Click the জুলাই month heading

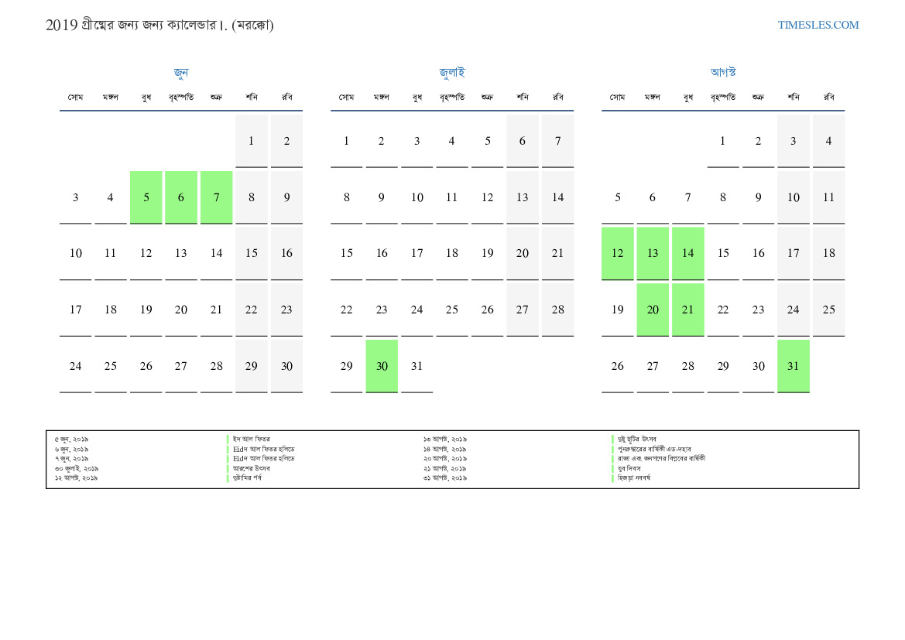[452, 73]
